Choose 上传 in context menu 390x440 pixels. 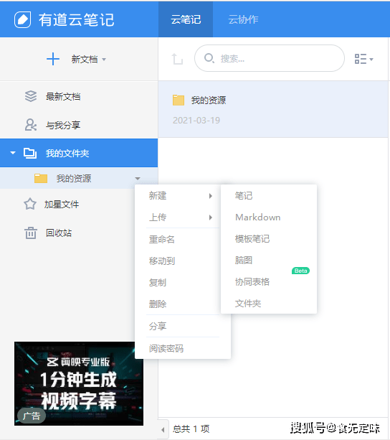158,217
